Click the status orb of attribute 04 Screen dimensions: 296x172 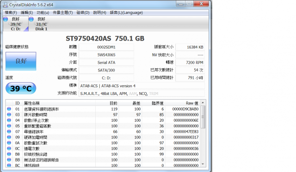[x=9, y=120]
